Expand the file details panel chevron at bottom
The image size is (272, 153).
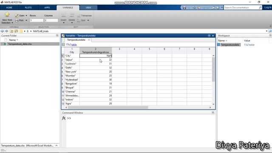tap(57, 145)
